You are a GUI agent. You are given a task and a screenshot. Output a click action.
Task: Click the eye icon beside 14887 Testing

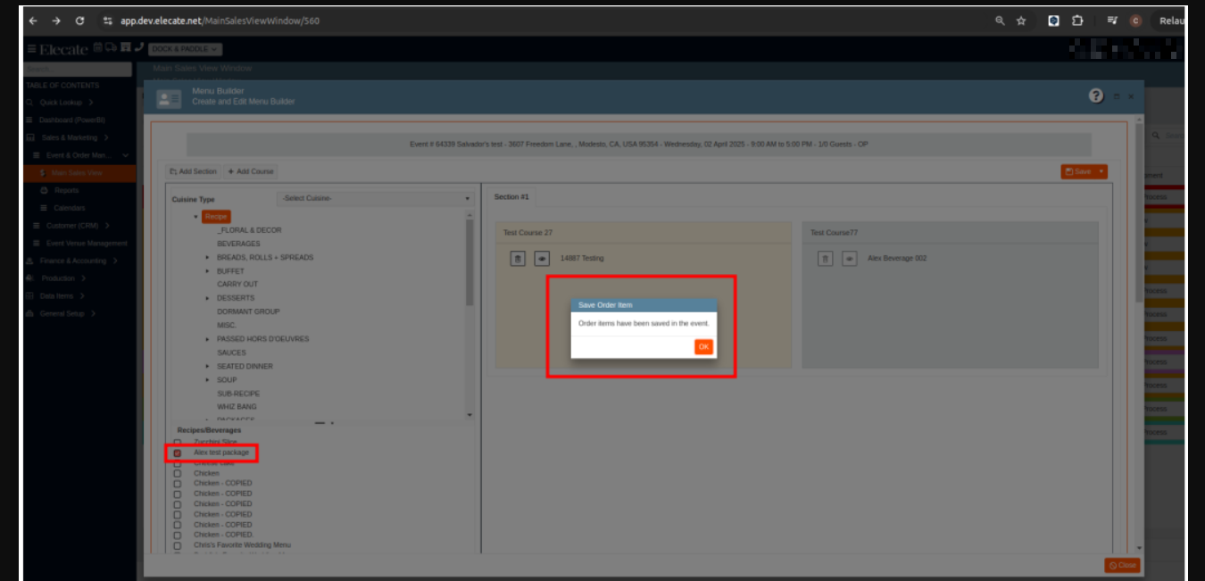pyautogui.click(x=542, y=259)
